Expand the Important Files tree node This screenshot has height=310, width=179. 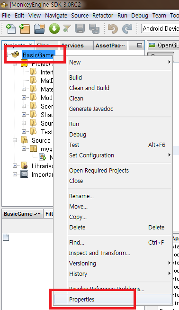coord(15,174)
